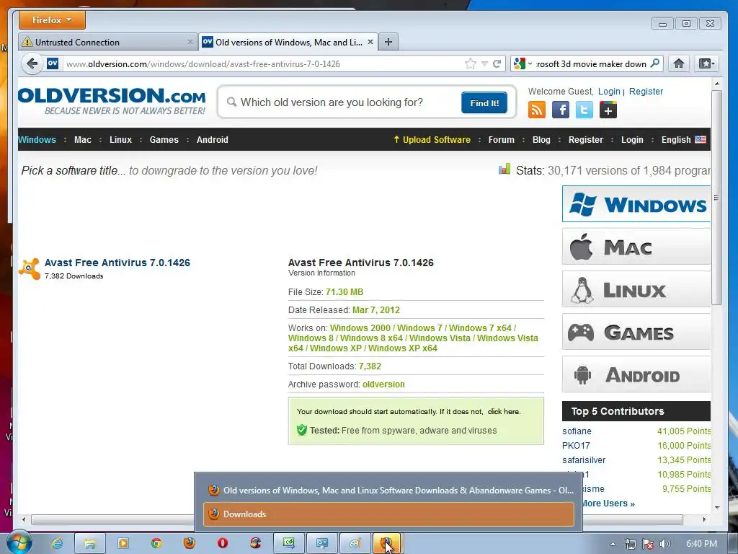The width and height of the screenshot is (738, 554).
Task: Open contributor sofiane profile
Action: (x=577, y=431)
